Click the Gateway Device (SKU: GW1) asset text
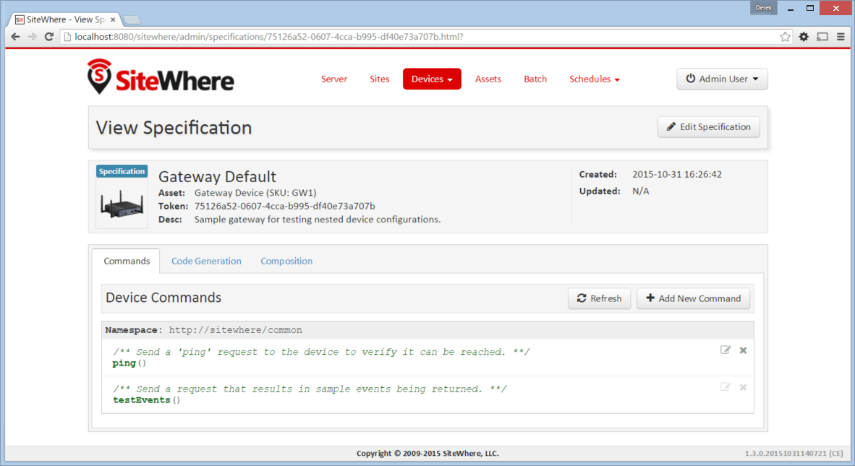Viewport: 855px width, 466px height. [255, 193]
